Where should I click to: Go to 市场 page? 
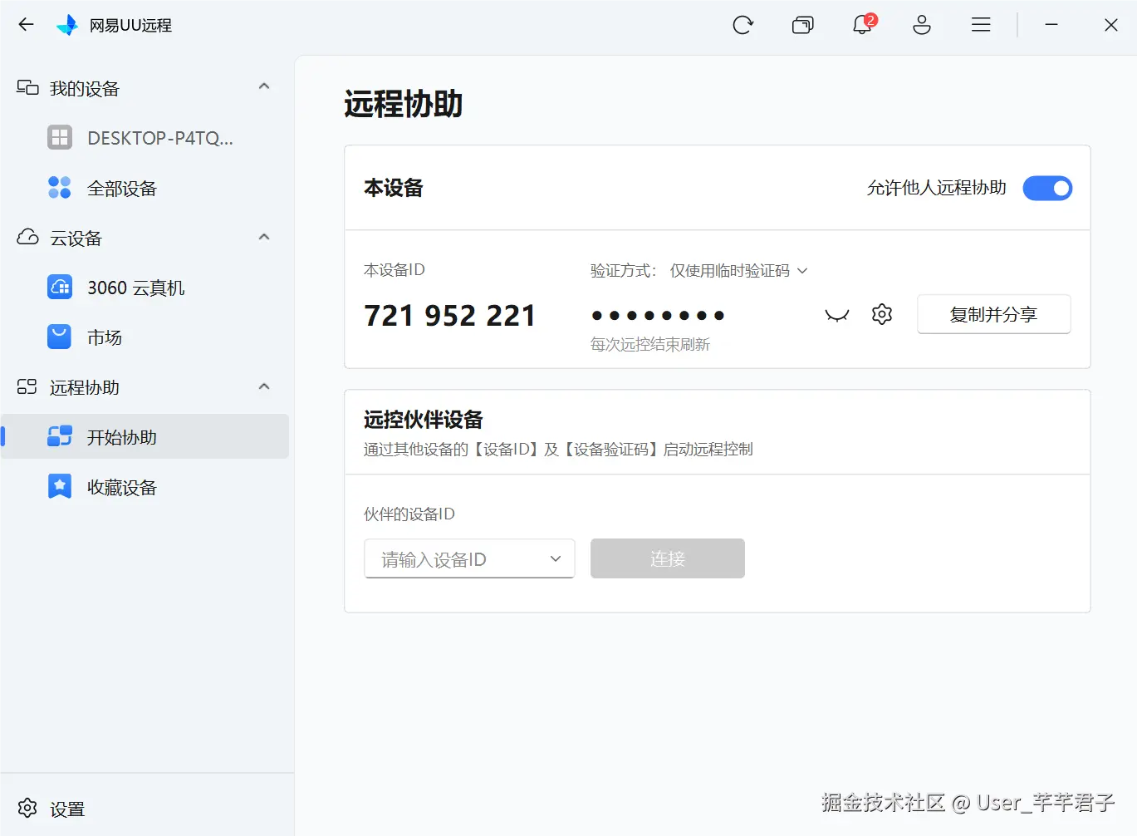(145, 337)
